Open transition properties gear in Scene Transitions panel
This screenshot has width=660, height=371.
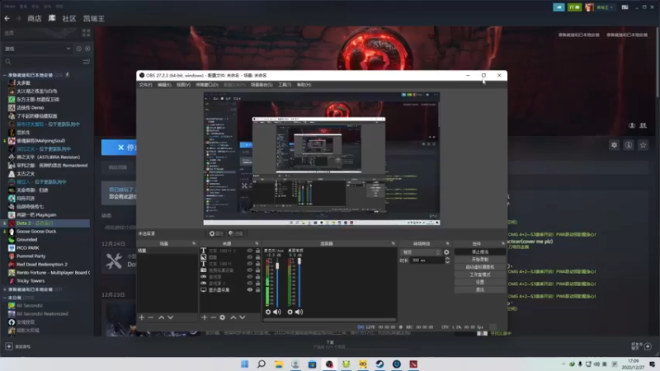click(446, 252)
